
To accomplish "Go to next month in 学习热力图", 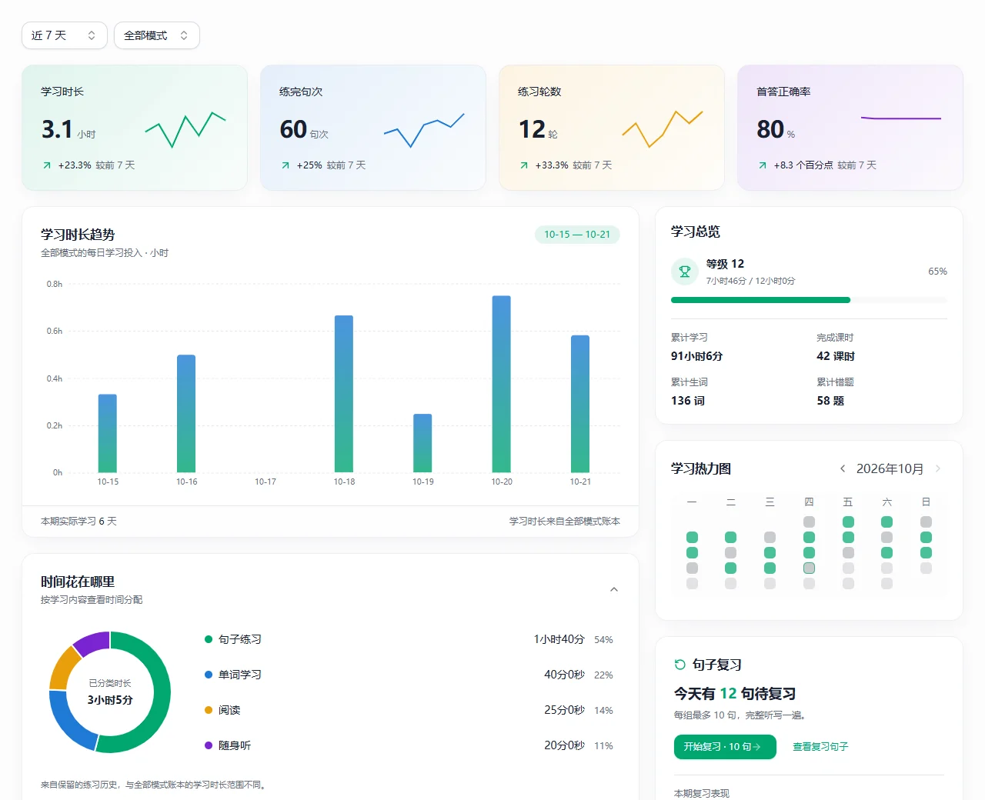I will coord(938,468).
